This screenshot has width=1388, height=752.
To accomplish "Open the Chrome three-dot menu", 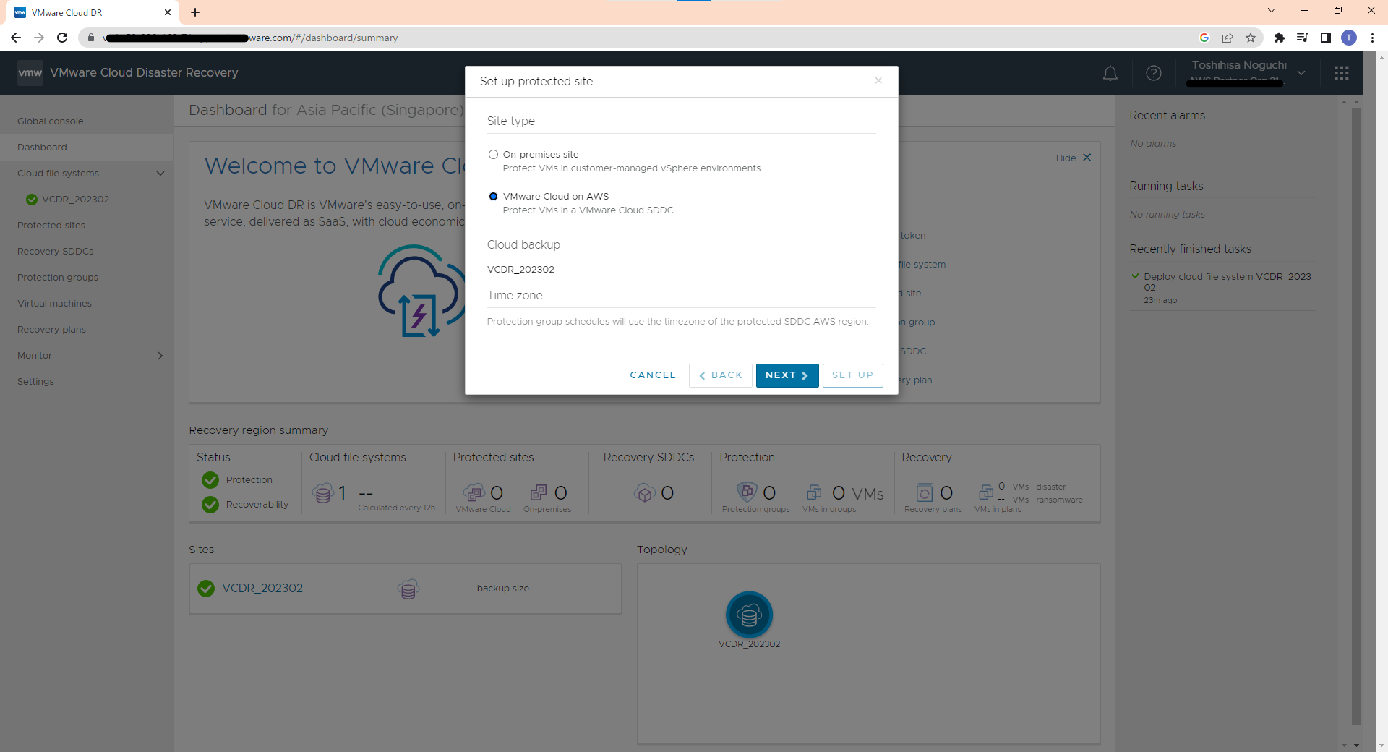I will click(1372, 38).
